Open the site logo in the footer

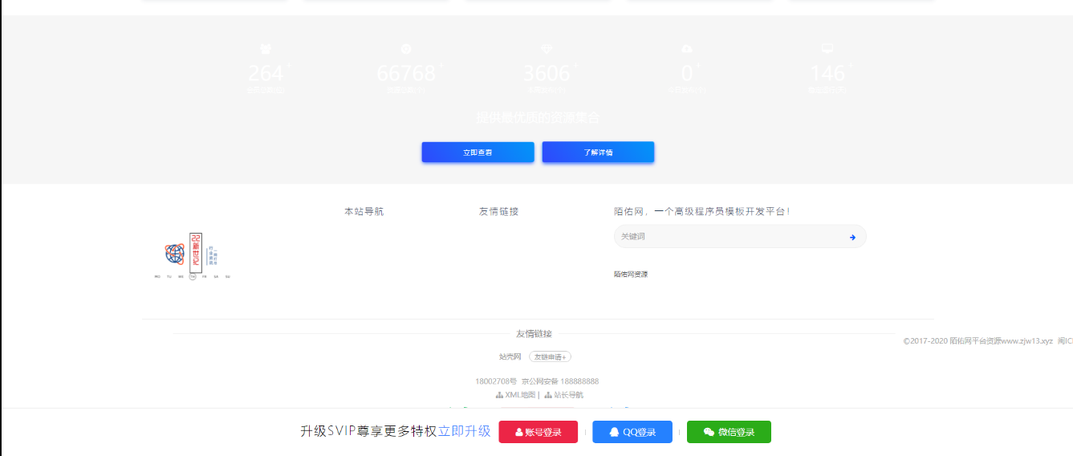[x=193, y=255]
